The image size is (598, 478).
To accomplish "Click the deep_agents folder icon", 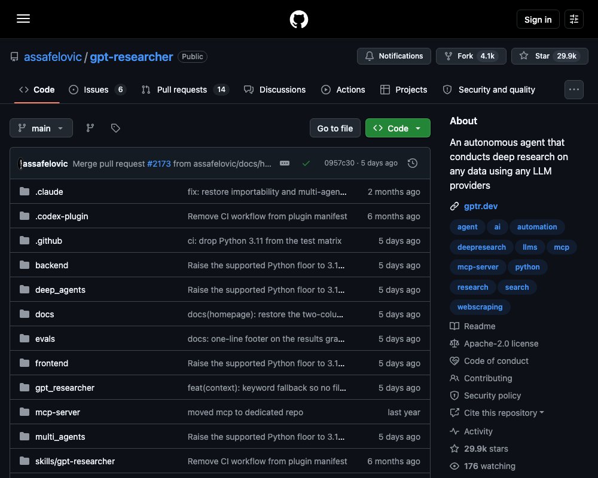I will pos(25,289).
